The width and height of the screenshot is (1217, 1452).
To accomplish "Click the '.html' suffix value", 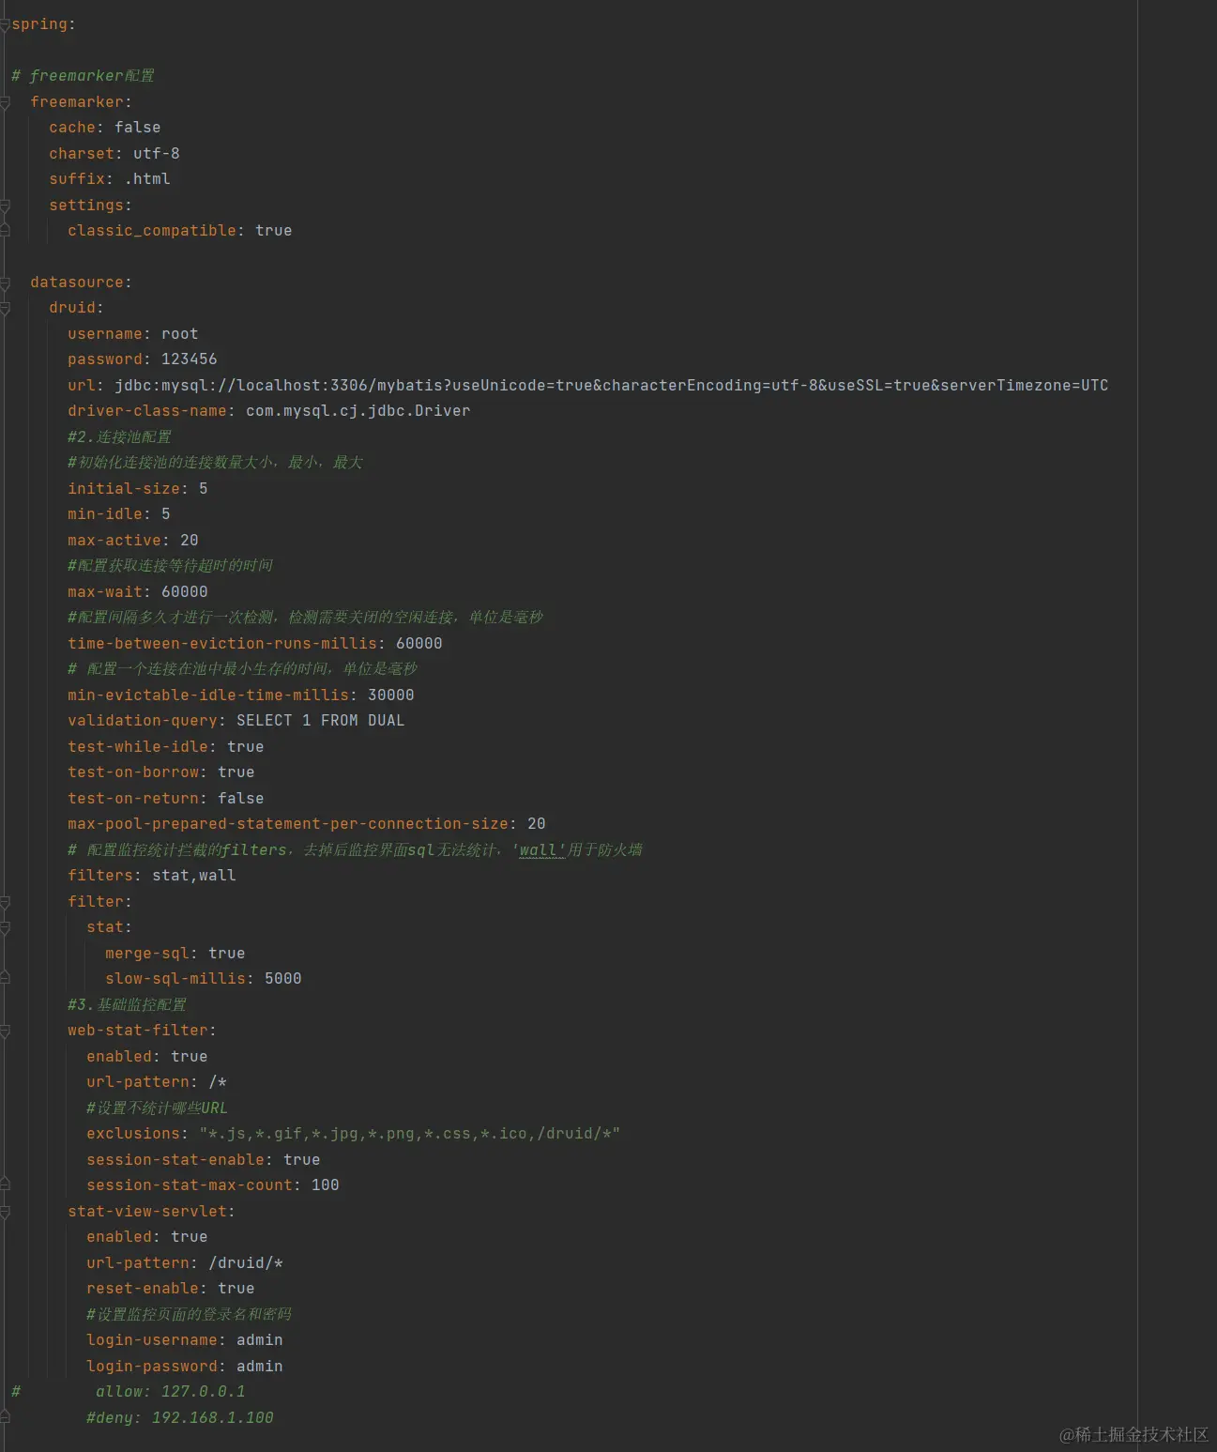I will (146, 179).
